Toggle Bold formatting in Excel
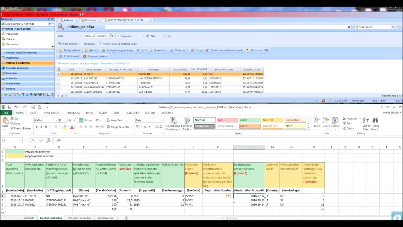The width and height of the screenshot is (403, 227). coord(37,127)
